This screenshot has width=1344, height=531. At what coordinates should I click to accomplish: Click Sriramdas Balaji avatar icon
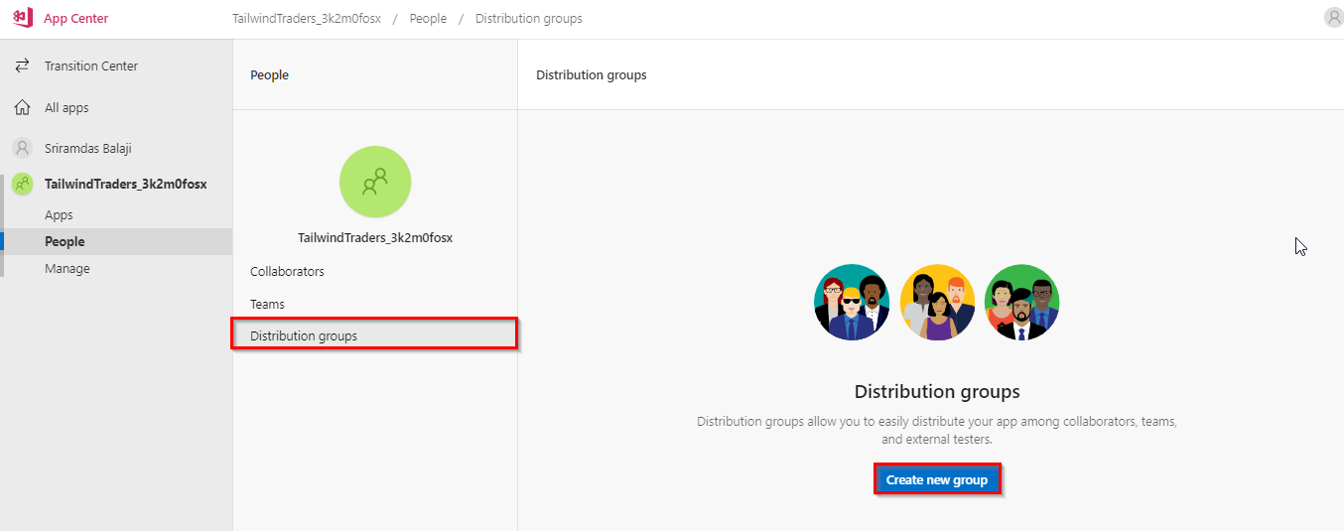pyautogui.click(x=22, y=148)
